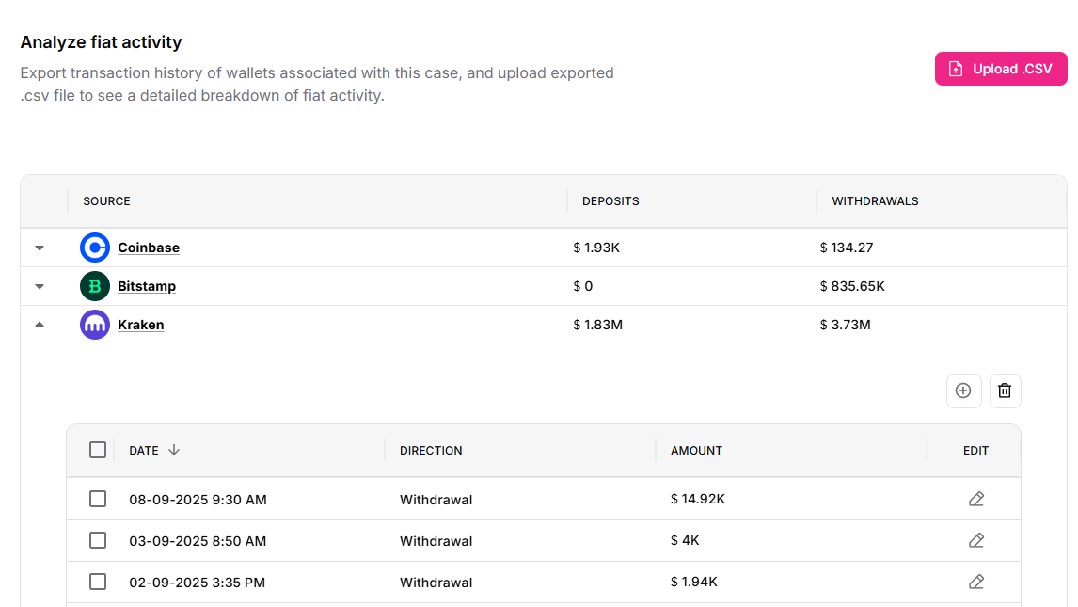
Task: Edit the $ 4K withdrawal with pencil icon
Action: 976,540
